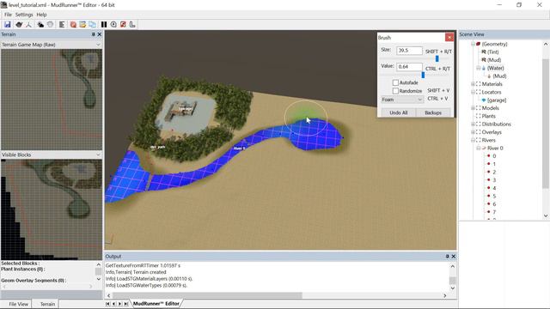Select river point 6 in Scene View
Viewport: 550px width, 309px height.
[x=494, y=204]
